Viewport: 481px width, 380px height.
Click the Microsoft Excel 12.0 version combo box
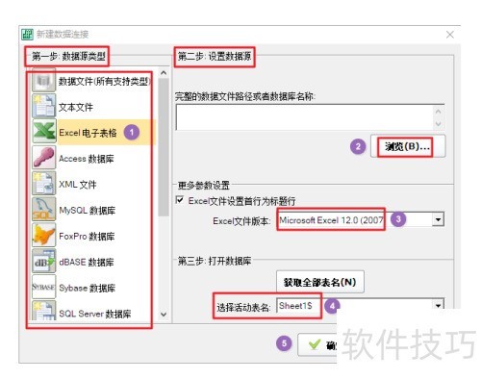[x=361, y=219]
